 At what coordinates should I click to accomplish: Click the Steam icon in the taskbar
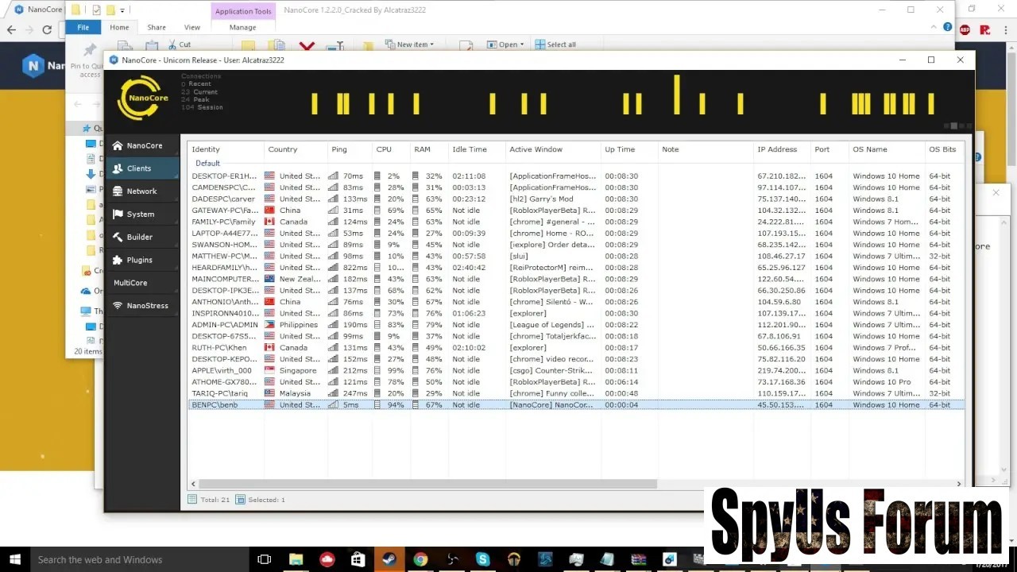coord(389,559)
